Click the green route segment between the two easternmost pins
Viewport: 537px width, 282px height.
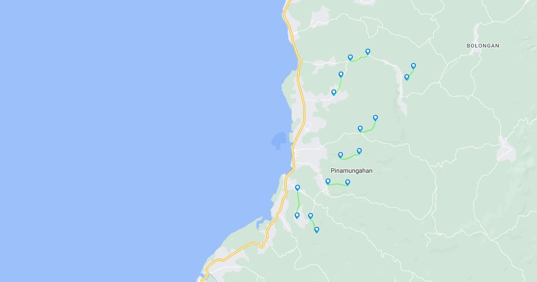tap(410, 73)
